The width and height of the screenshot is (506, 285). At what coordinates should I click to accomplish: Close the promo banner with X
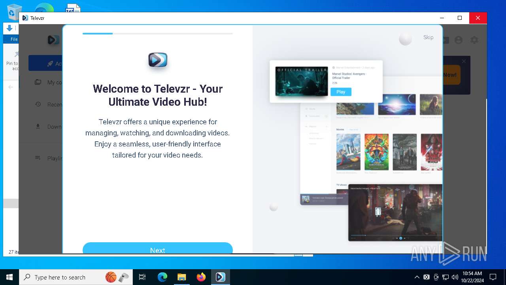[x=464, y=61]
